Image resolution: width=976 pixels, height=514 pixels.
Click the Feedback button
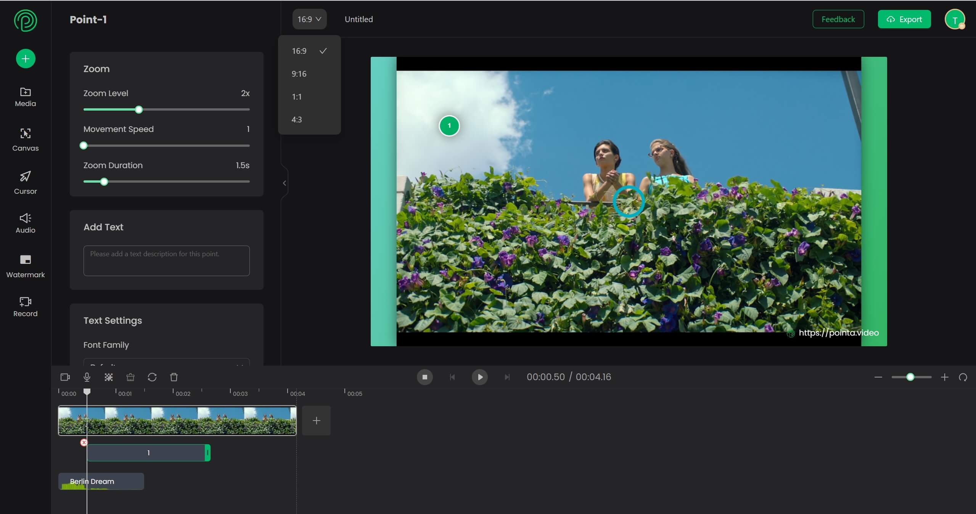[x=838, y=19]
